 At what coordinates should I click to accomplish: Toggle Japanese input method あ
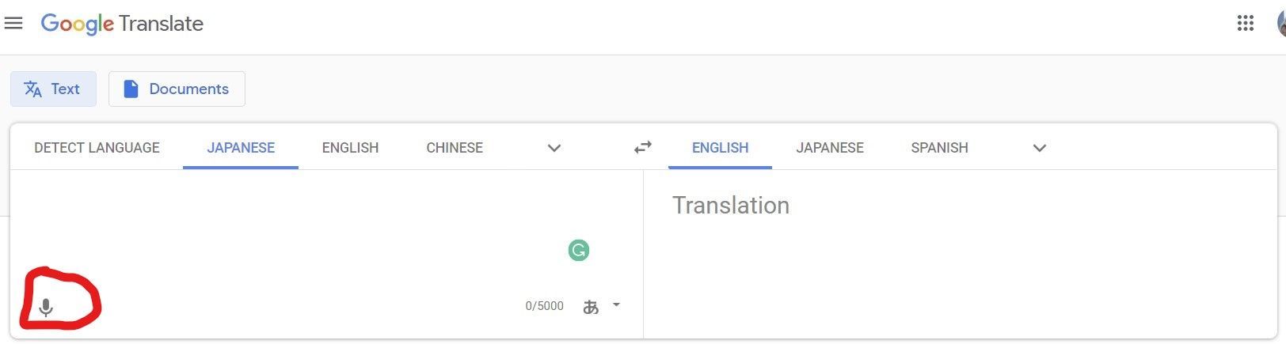coord(591,307)
